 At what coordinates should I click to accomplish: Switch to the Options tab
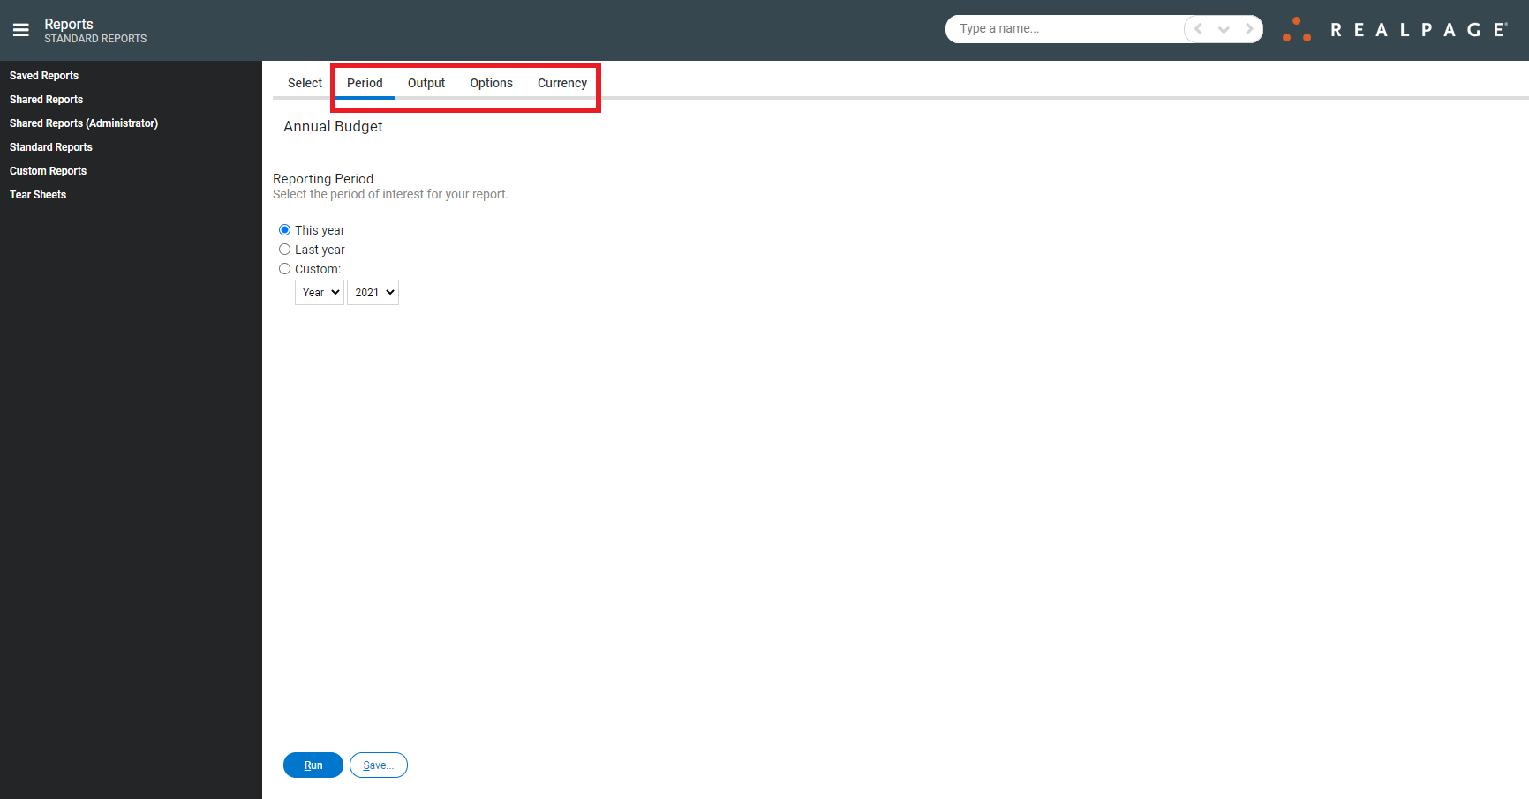pyautogui.click(x=491, y=82)
